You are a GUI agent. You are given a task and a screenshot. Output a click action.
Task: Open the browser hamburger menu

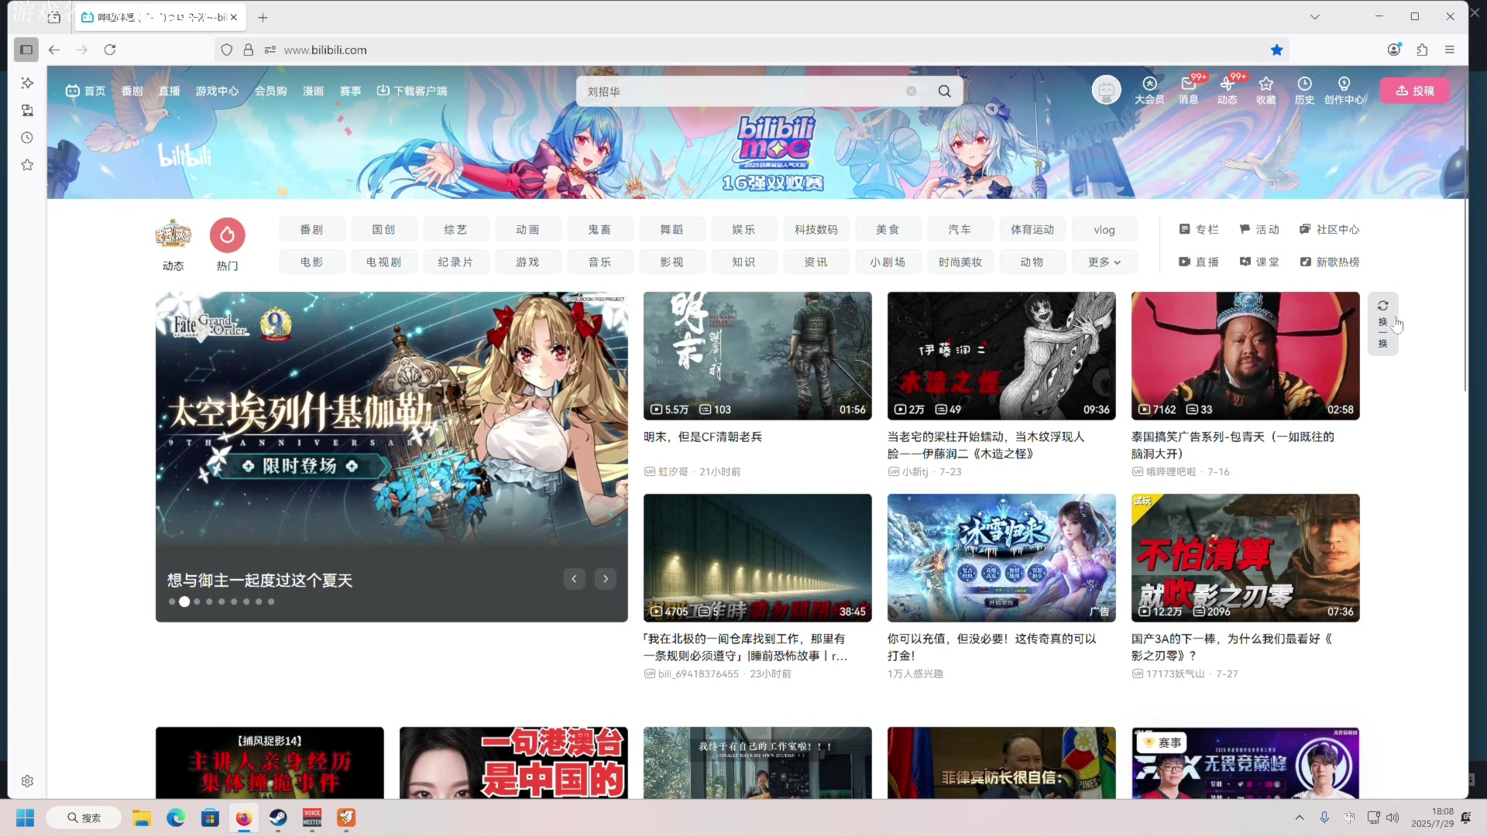tap(1450, 50)
